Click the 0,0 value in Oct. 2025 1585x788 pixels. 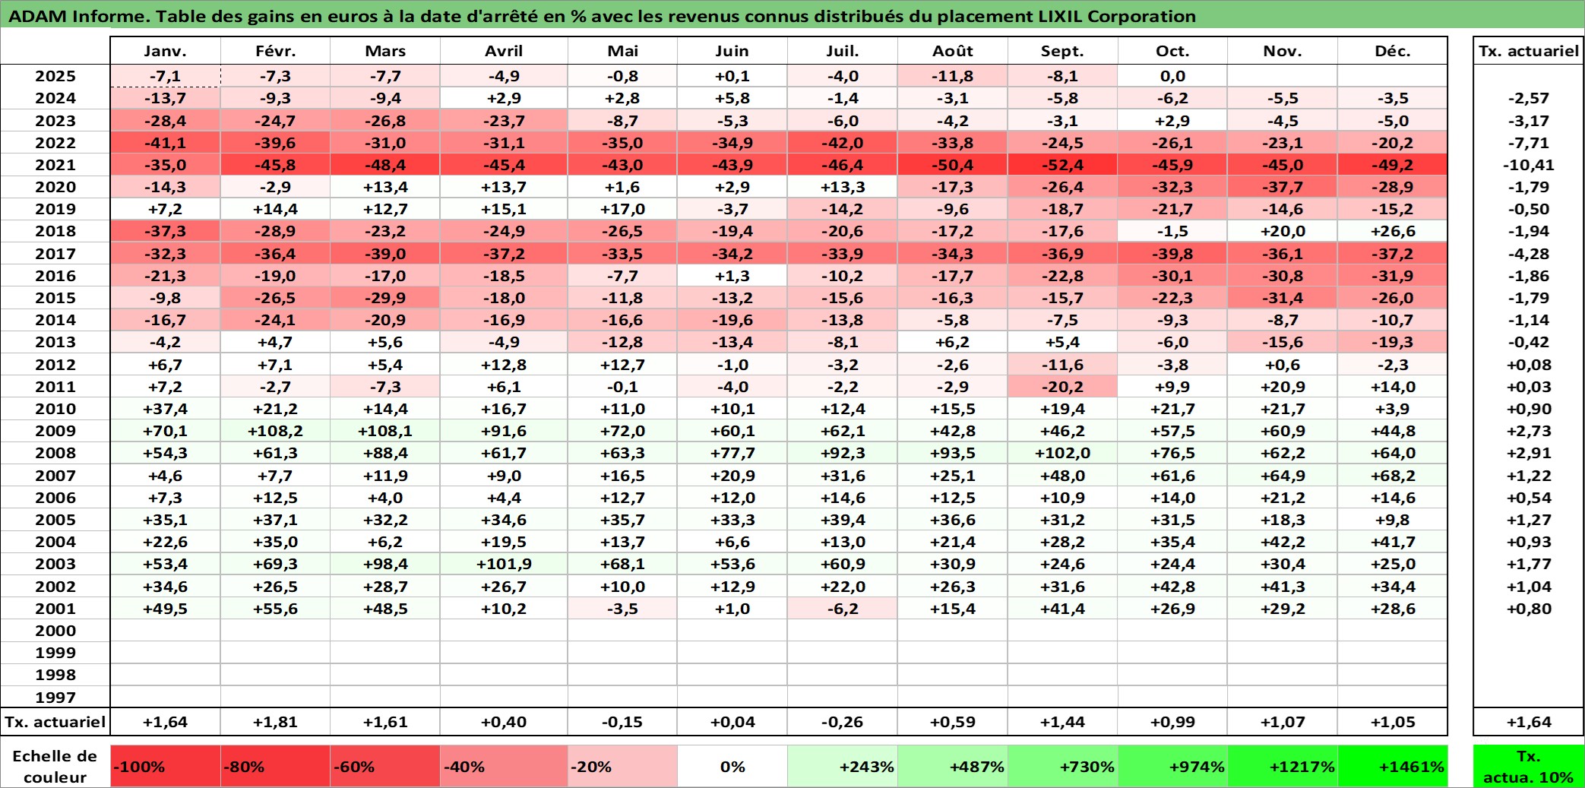(1172, 76)
